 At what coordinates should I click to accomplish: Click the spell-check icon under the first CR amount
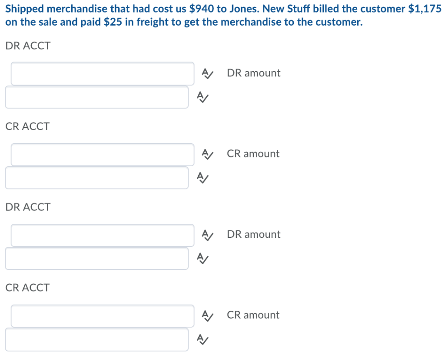click(x=202, y=178)
